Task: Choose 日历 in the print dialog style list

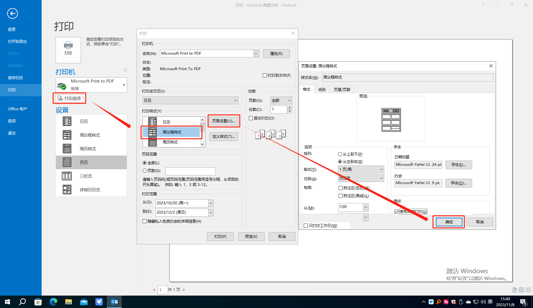Action: tap(171, 122)
